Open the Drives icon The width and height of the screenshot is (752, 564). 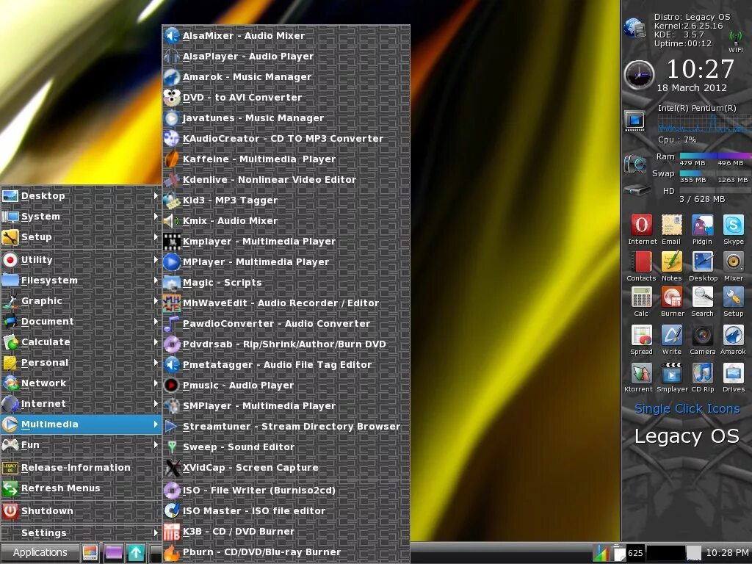pos(734,373)
